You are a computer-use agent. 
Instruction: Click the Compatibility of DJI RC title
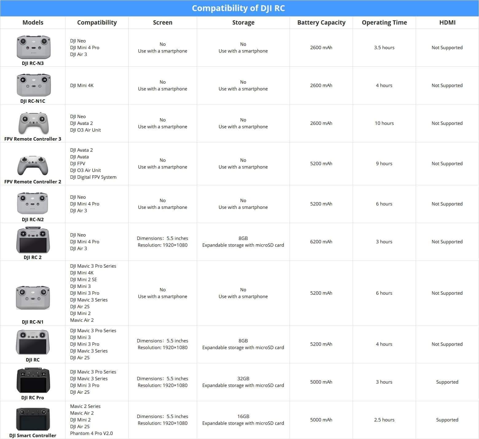point(238,8)
